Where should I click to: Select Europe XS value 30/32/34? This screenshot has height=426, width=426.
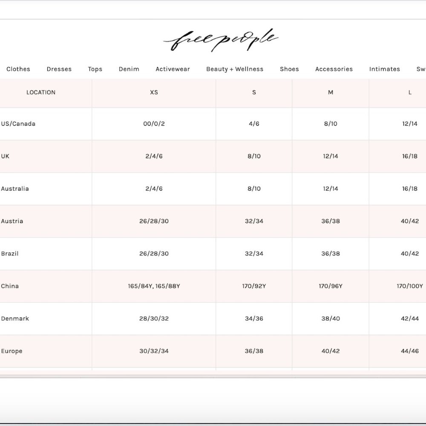pyautogui.click(x=154, y=351)
